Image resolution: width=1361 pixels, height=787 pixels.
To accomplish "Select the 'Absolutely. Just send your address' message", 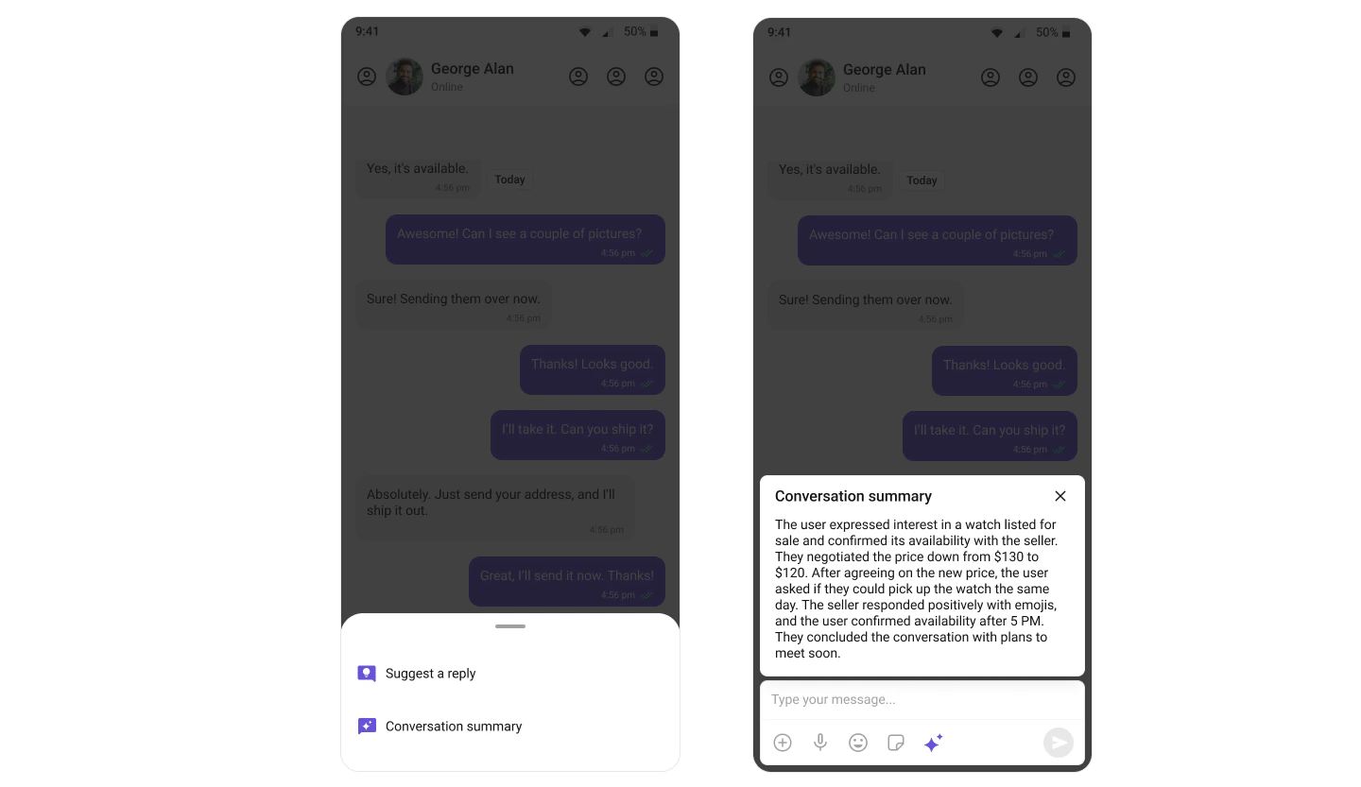I will (495, 508).
